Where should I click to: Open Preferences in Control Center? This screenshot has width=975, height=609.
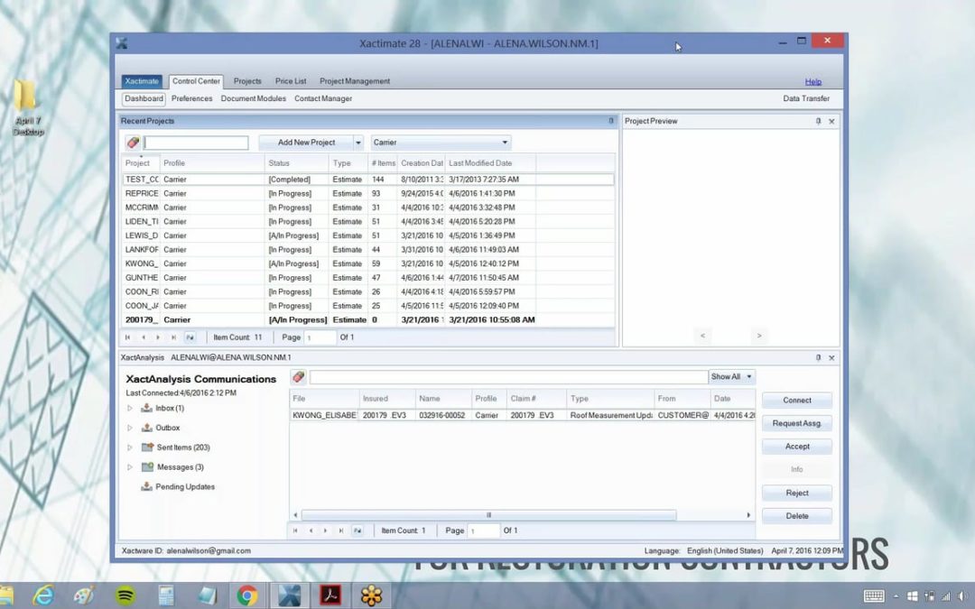(x=191, y=99)
